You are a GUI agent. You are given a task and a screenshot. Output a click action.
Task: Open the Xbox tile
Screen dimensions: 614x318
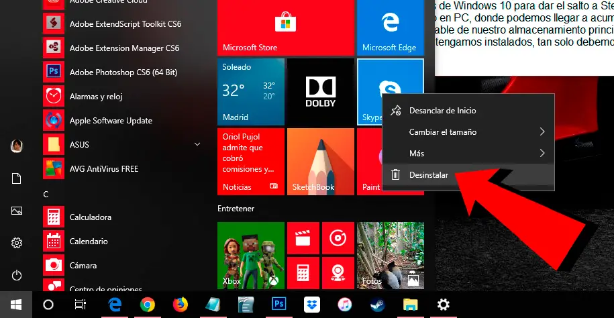point(251,256)
